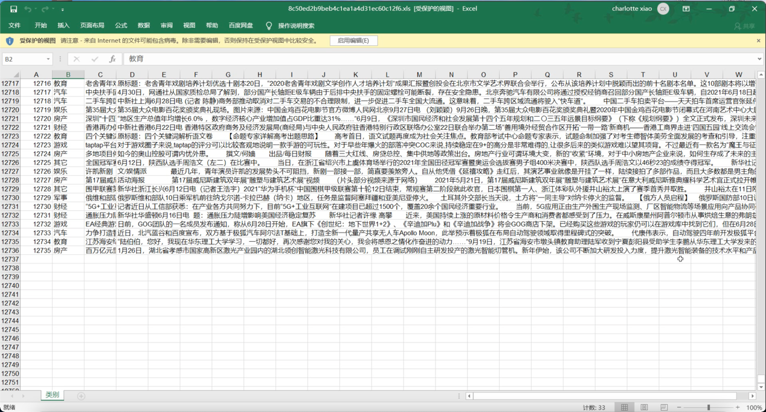Viewport: 766px width, 412px height.
Task: Click vertical scrollbar down arrow
Action: point(761,387)
